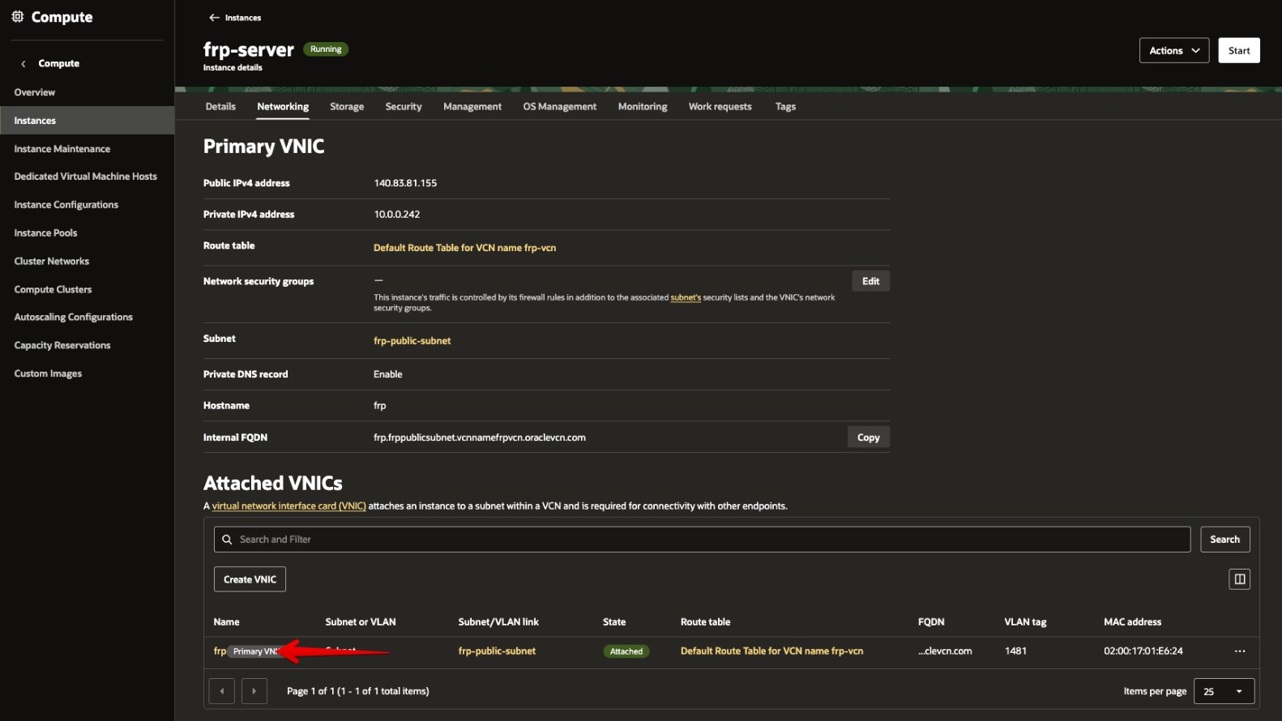The height and width of the screenshot is (721, 1282).
Task: Open Overview in the sidebar
Action: click(35, 92)
